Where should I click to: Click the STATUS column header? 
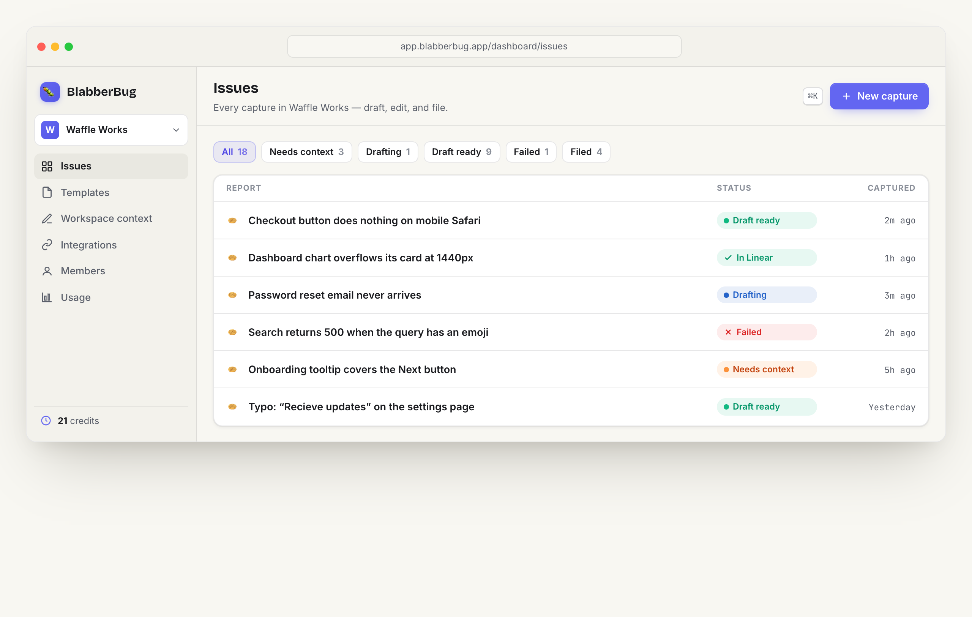[x=734, y=188]
